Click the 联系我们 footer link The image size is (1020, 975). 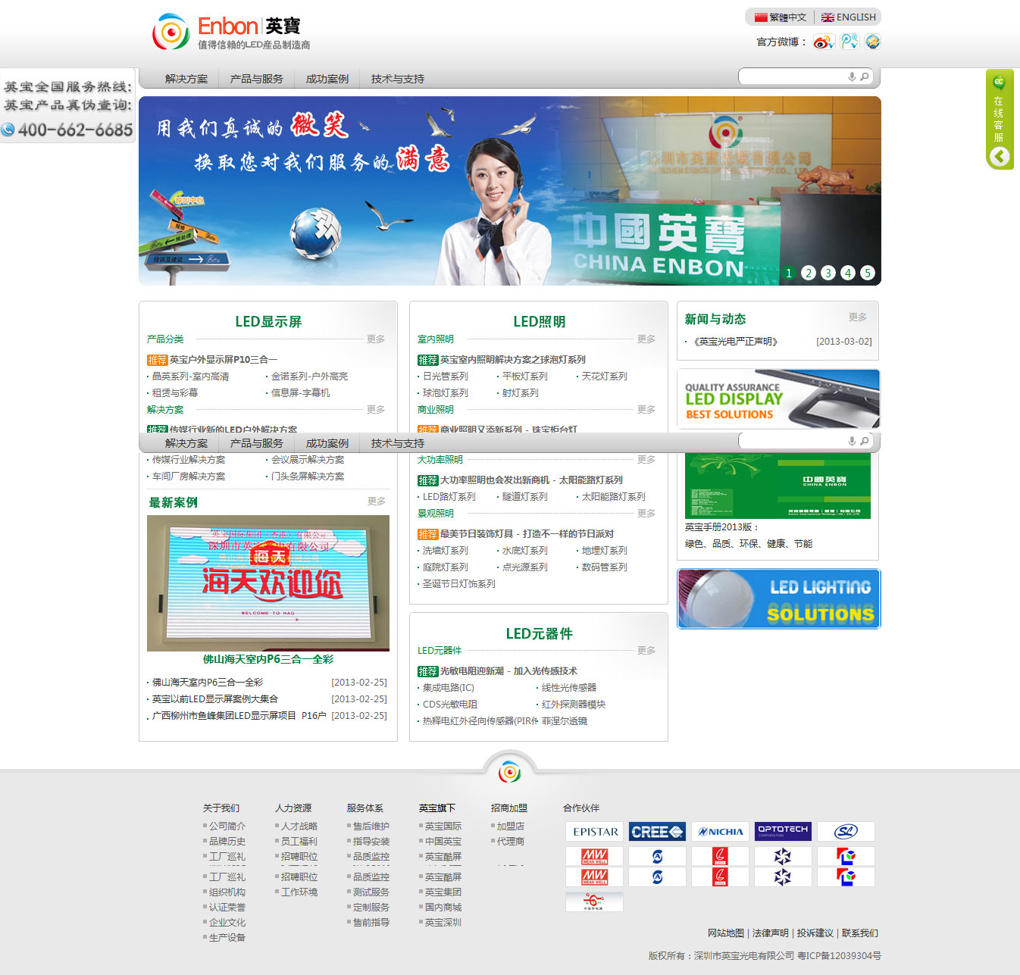tap(860, 933)
